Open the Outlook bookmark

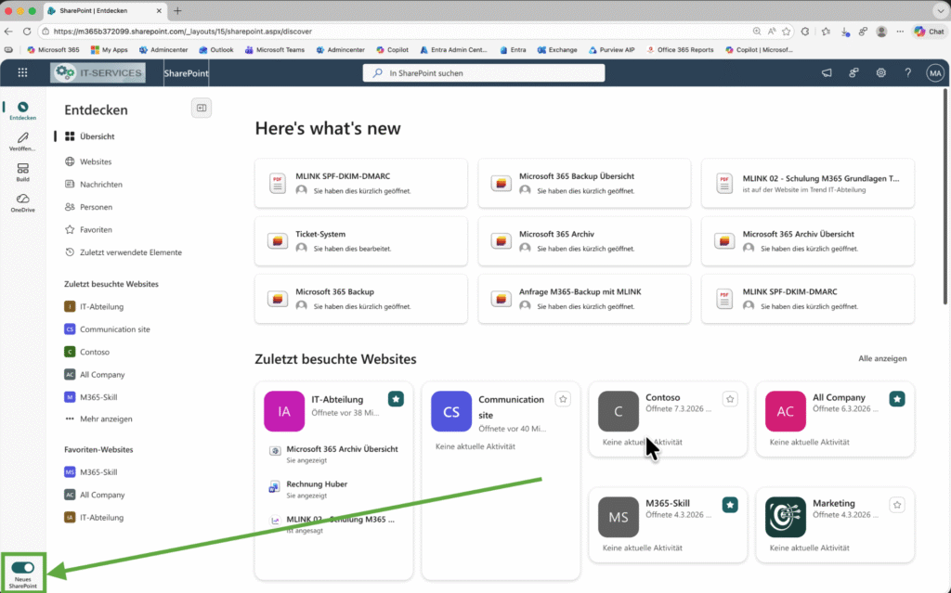click(x=215, y=50)
